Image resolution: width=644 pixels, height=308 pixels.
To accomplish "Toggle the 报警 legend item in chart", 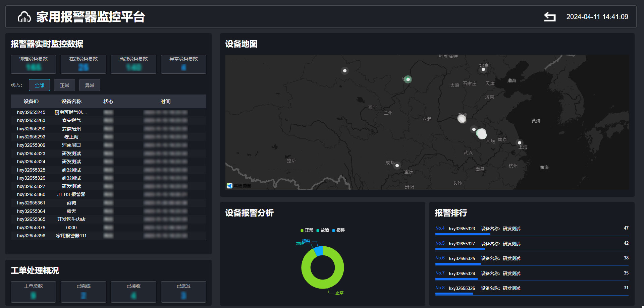I will pyautogui.click(x=338, y=230).
